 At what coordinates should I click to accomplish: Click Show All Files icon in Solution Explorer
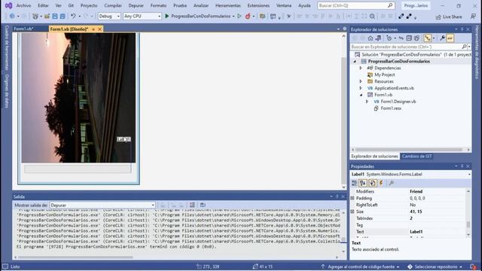coord(416,38)
